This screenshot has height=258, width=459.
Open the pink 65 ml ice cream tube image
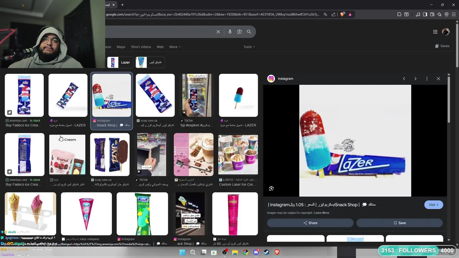235,214
